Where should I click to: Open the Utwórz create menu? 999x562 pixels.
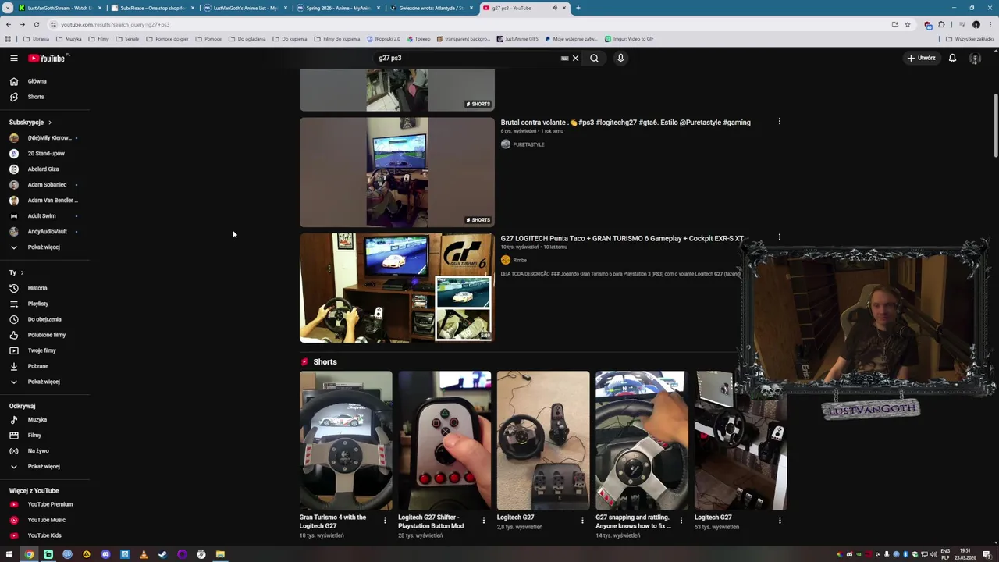click(x=921, y=58)
